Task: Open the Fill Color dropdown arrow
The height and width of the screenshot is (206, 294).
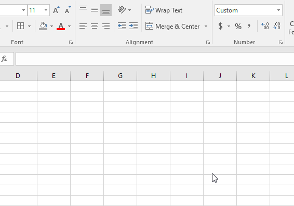Action: (51, 26)
